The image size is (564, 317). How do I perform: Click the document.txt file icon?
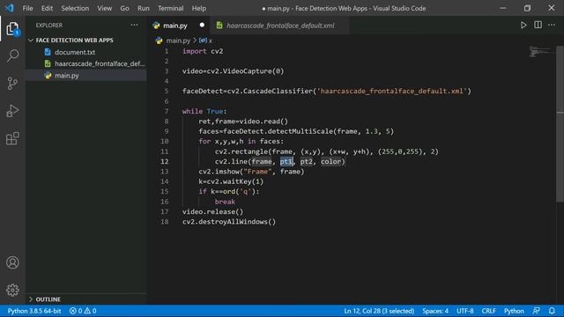48,52
